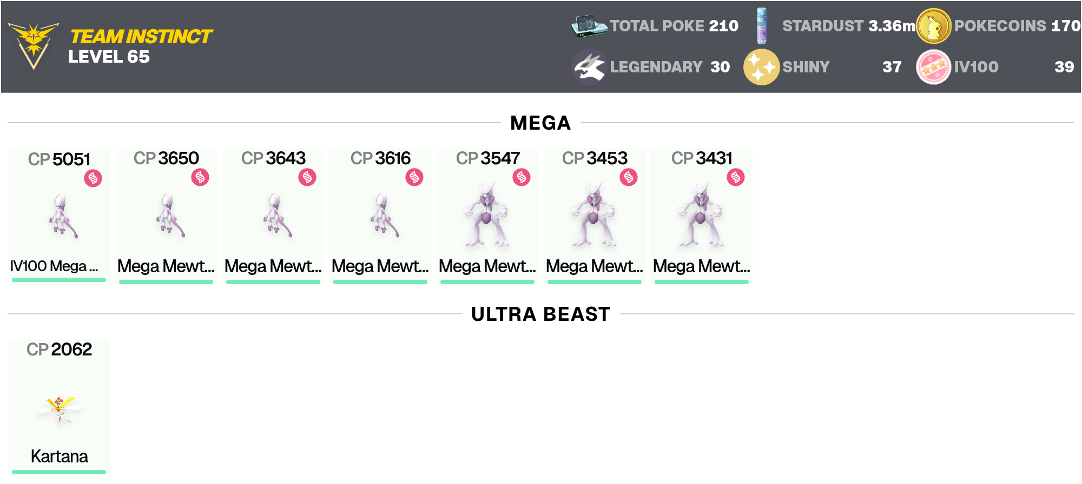Click the green bar under CP 3616 card

380,281
